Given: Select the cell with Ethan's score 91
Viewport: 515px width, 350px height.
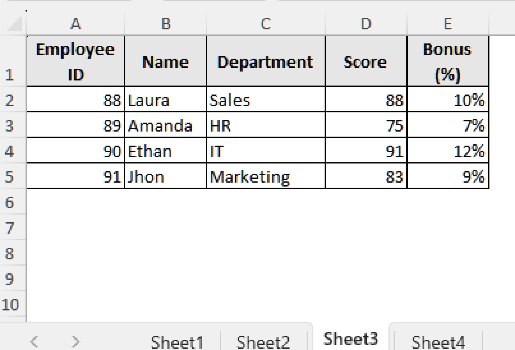Looking at the screenshot, I should pyautogui.click(x=366, y=151).
